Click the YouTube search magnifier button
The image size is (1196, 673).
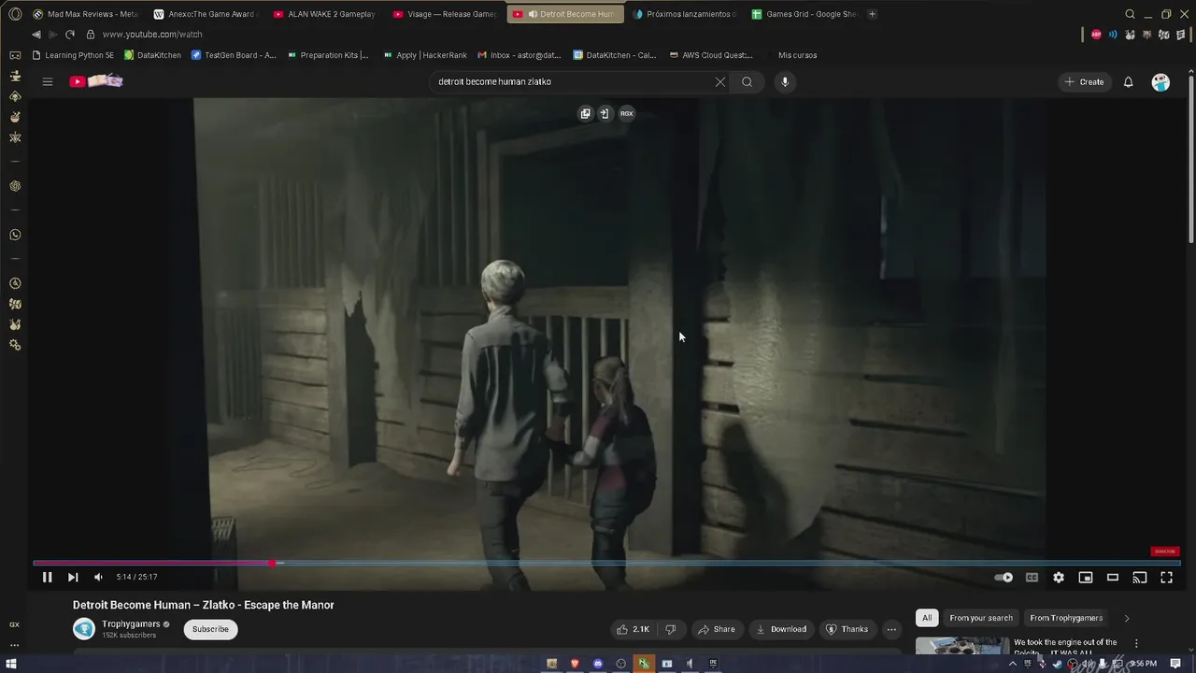click(x=747, y=81)
